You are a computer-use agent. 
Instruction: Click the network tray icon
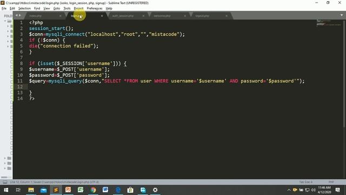307,190
